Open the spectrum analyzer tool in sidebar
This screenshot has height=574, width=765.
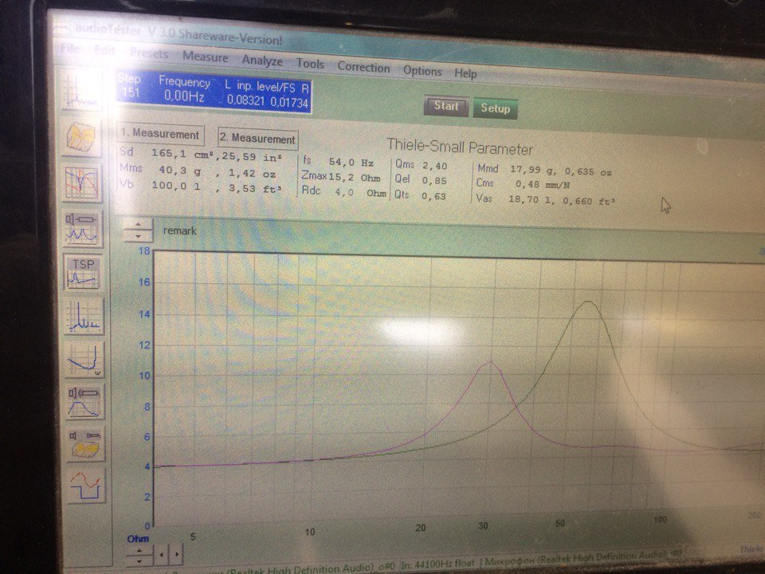point(81,91)
